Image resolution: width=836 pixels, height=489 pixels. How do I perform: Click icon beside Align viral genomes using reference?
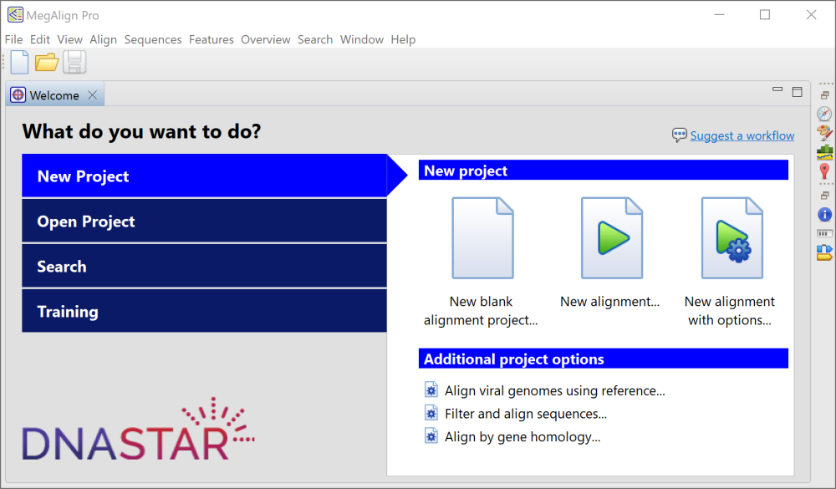431,390
